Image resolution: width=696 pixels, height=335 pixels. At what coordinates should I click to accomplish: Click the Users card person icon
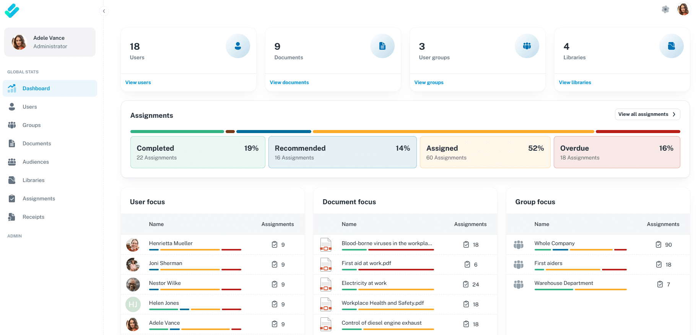237,46
